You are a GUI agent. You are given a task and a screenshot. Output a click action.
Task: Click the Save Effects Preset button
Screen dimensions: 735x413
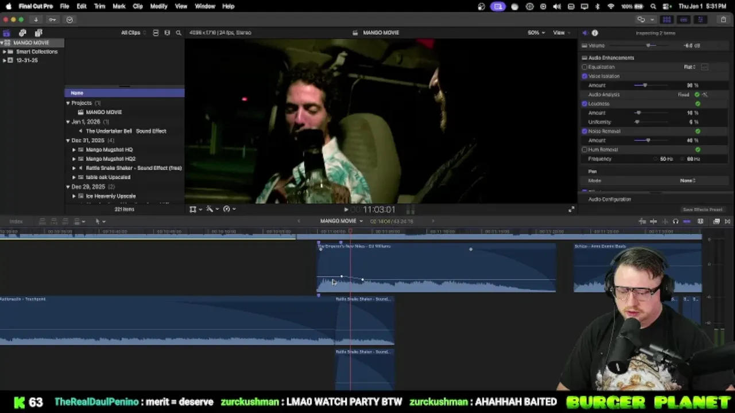(x=702, y=210)
